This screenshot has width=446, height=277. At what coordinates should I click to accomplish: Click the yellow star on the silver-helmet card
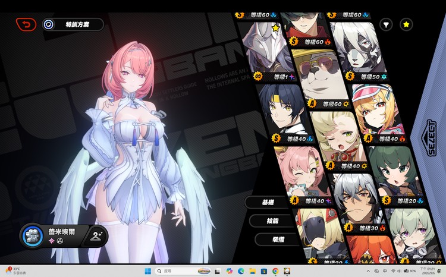(275, 28)
